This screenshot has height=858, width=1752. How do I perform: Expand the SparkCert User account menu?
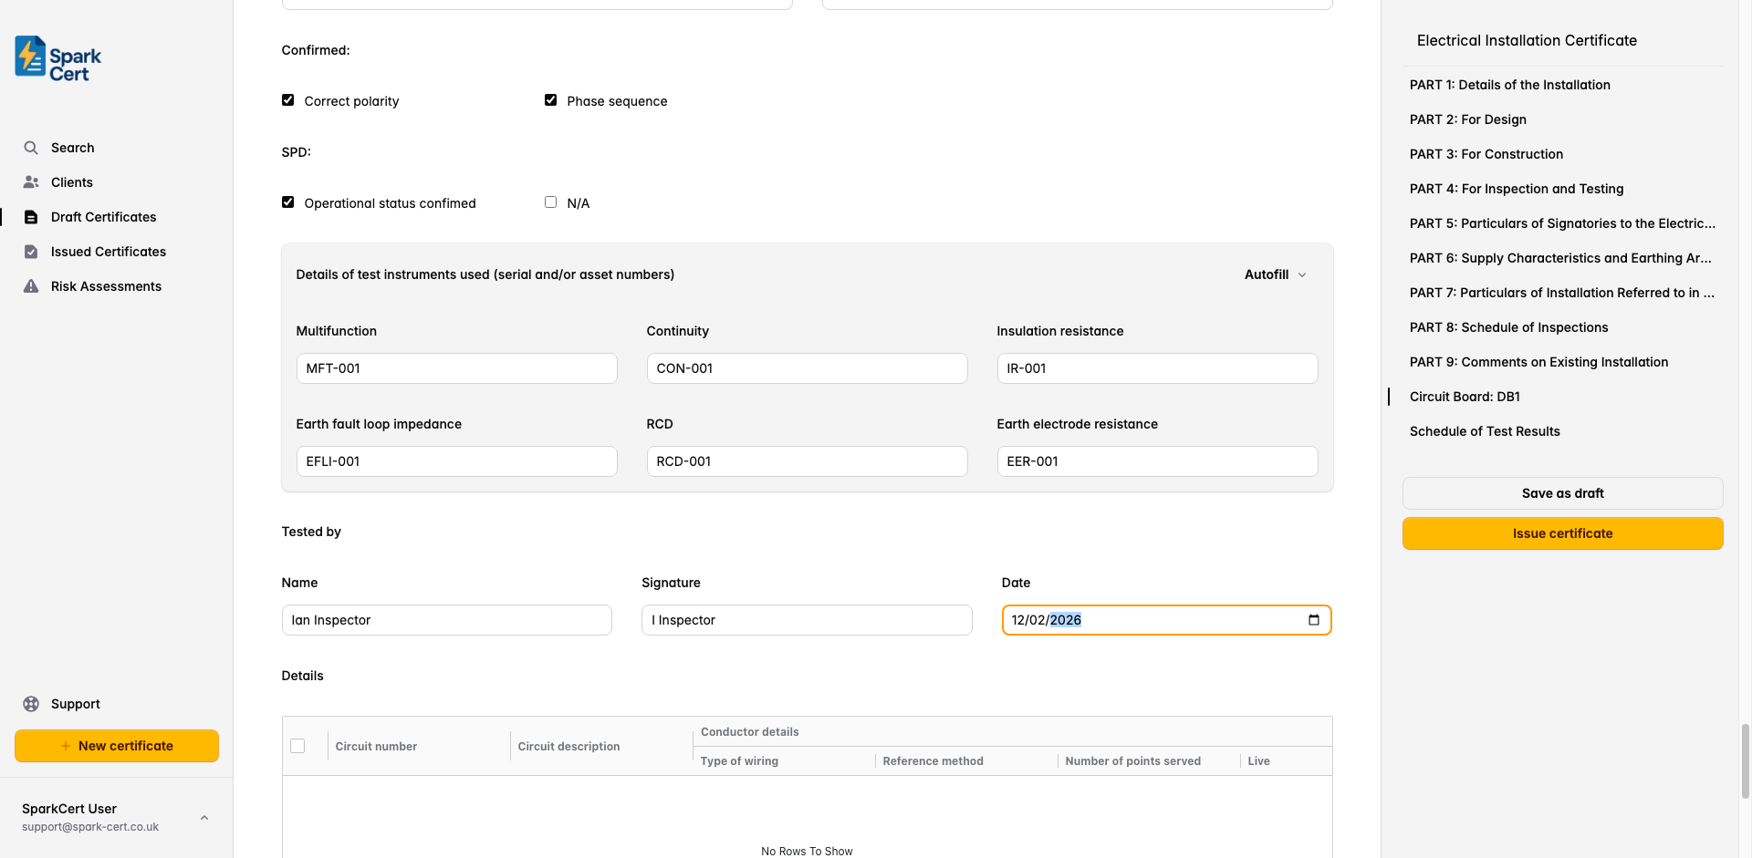(204, 818)
